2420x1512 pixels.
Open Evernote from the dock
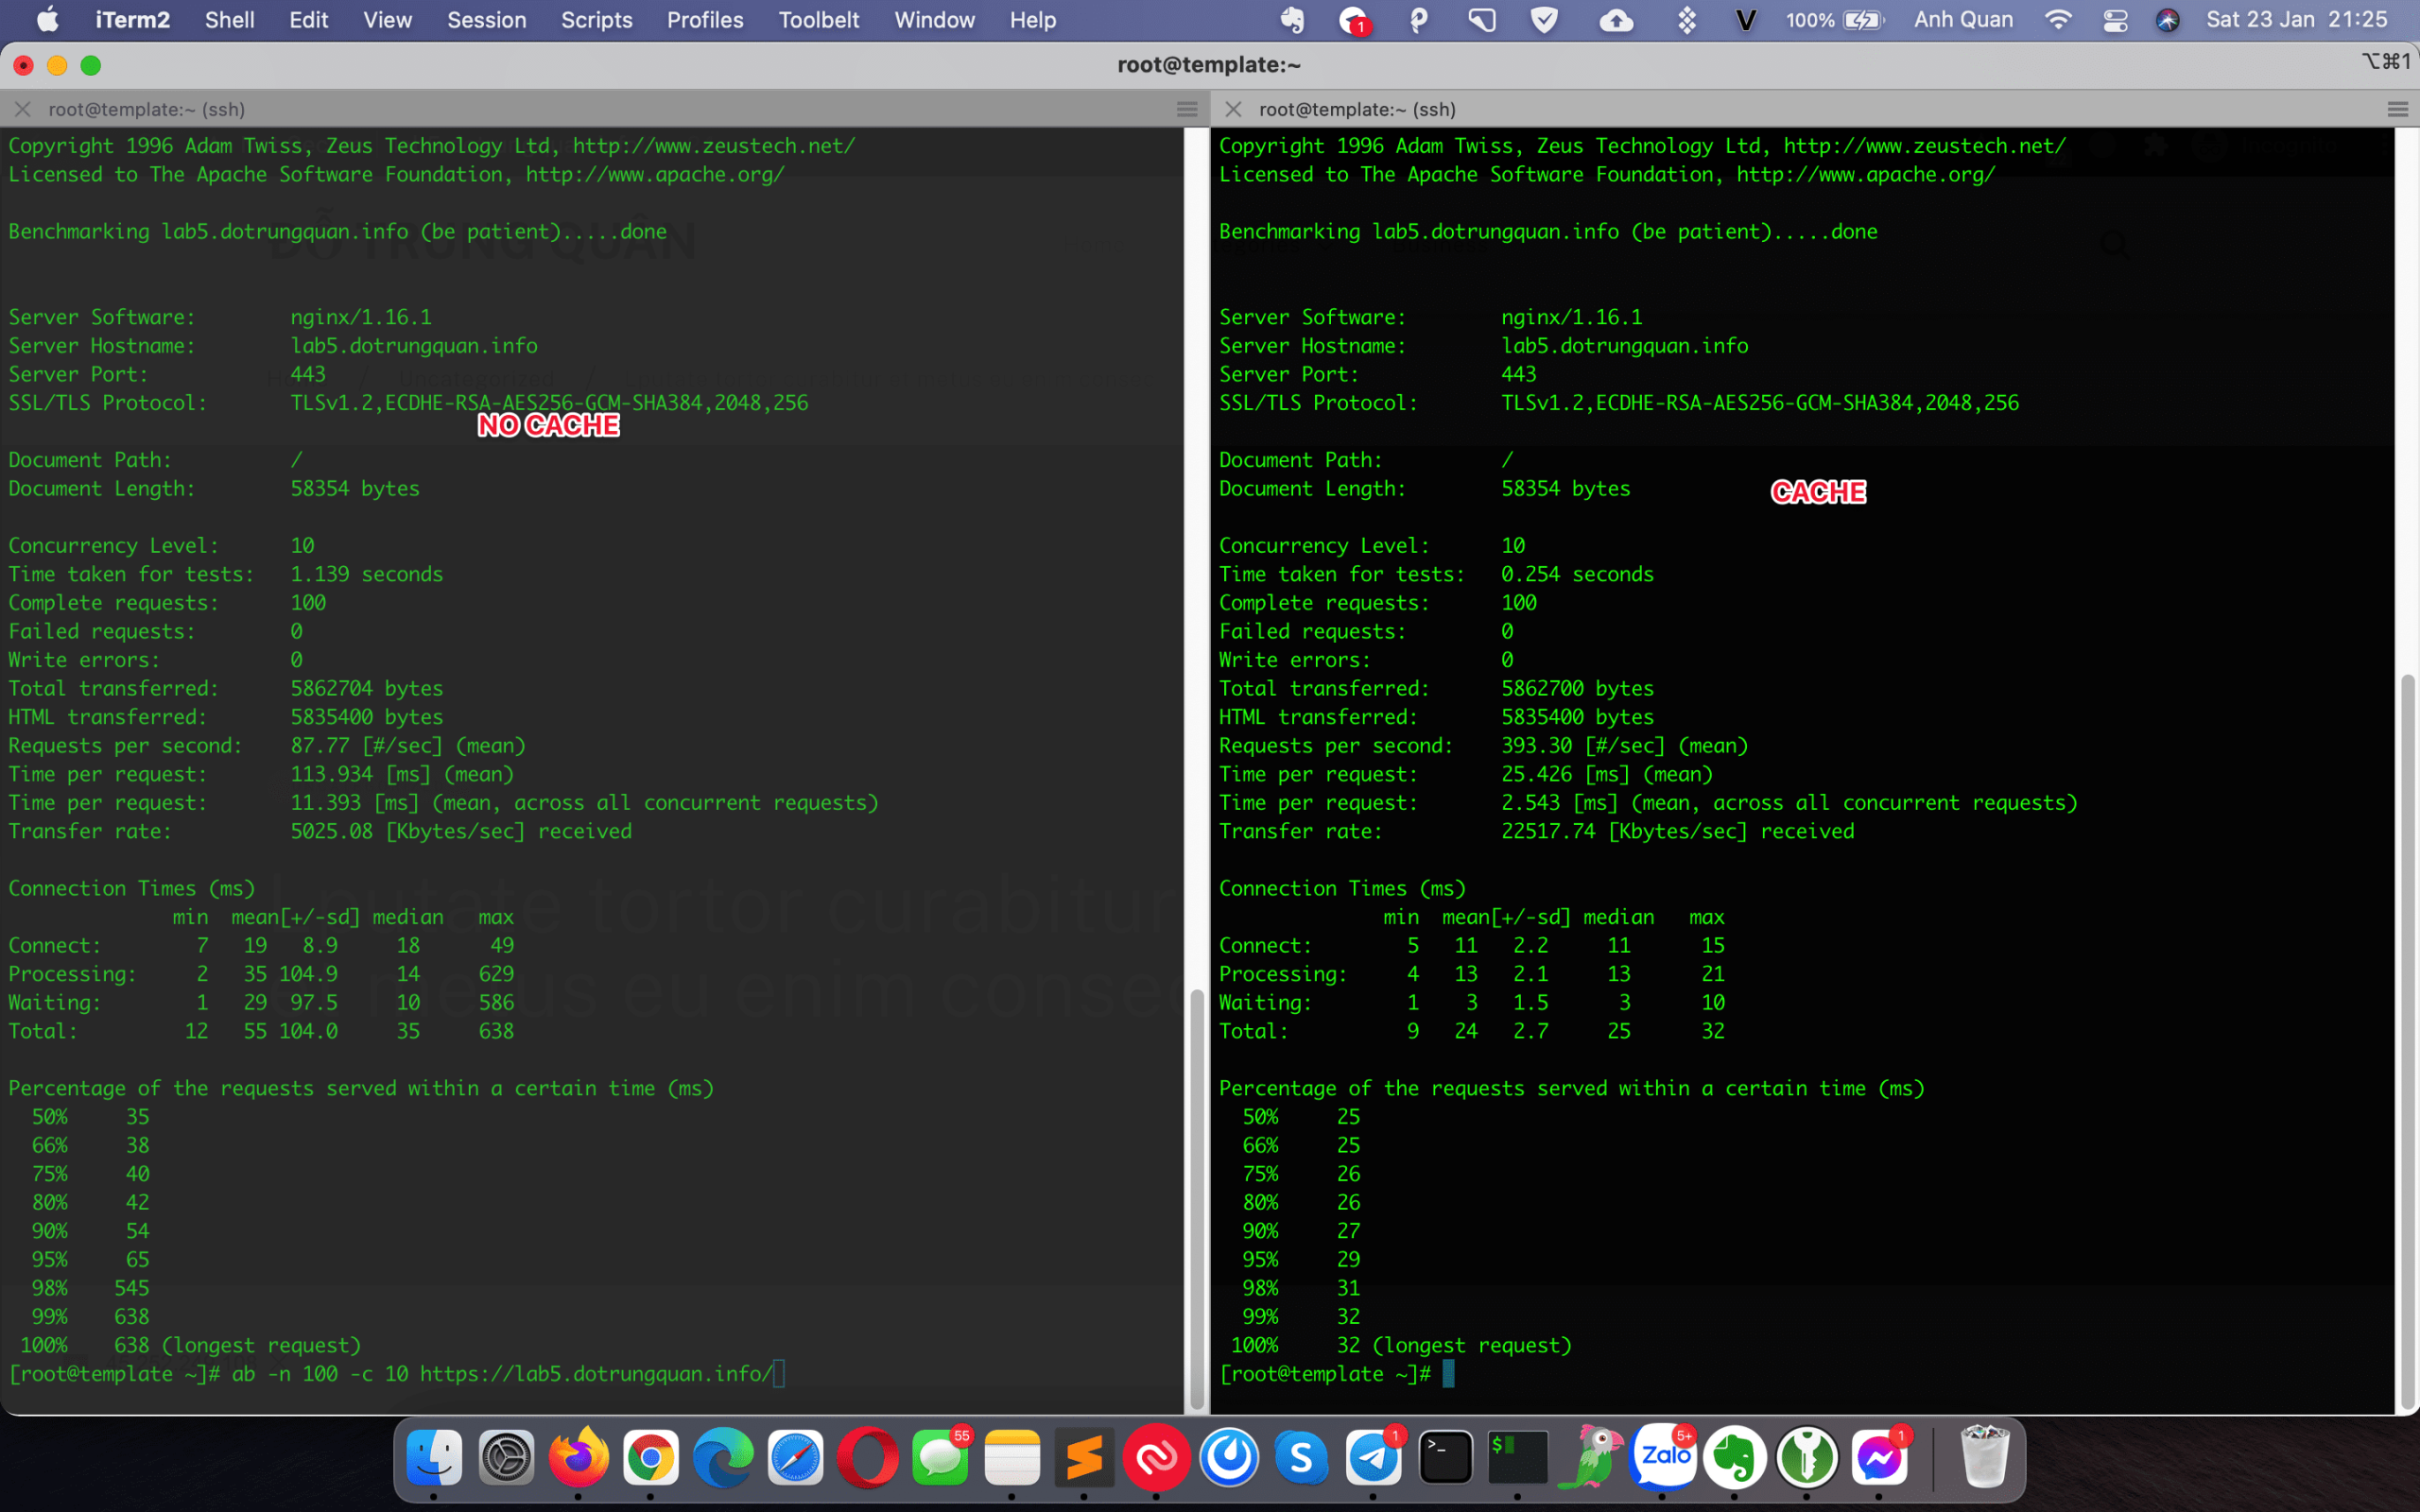pos(1735,1458)
